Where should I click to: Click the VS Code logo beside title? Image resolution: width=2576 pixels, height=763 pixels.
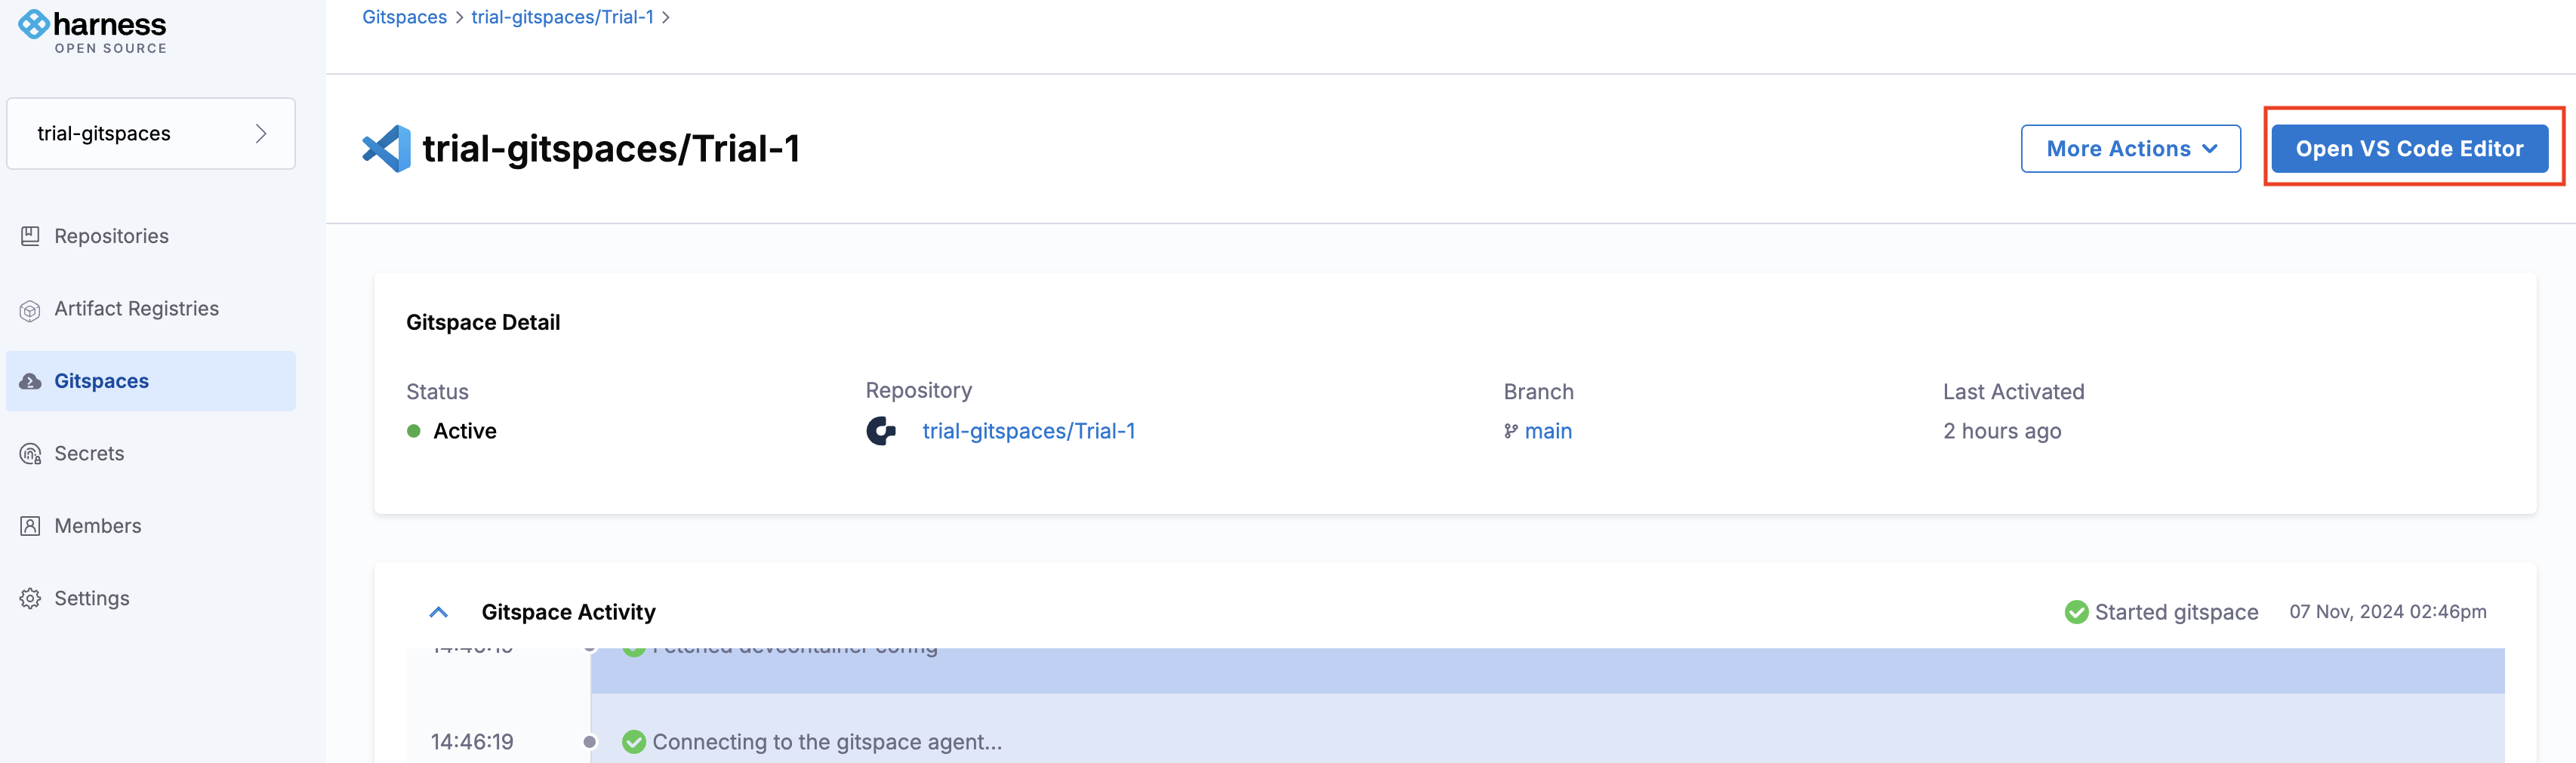[x=386, y=149]
